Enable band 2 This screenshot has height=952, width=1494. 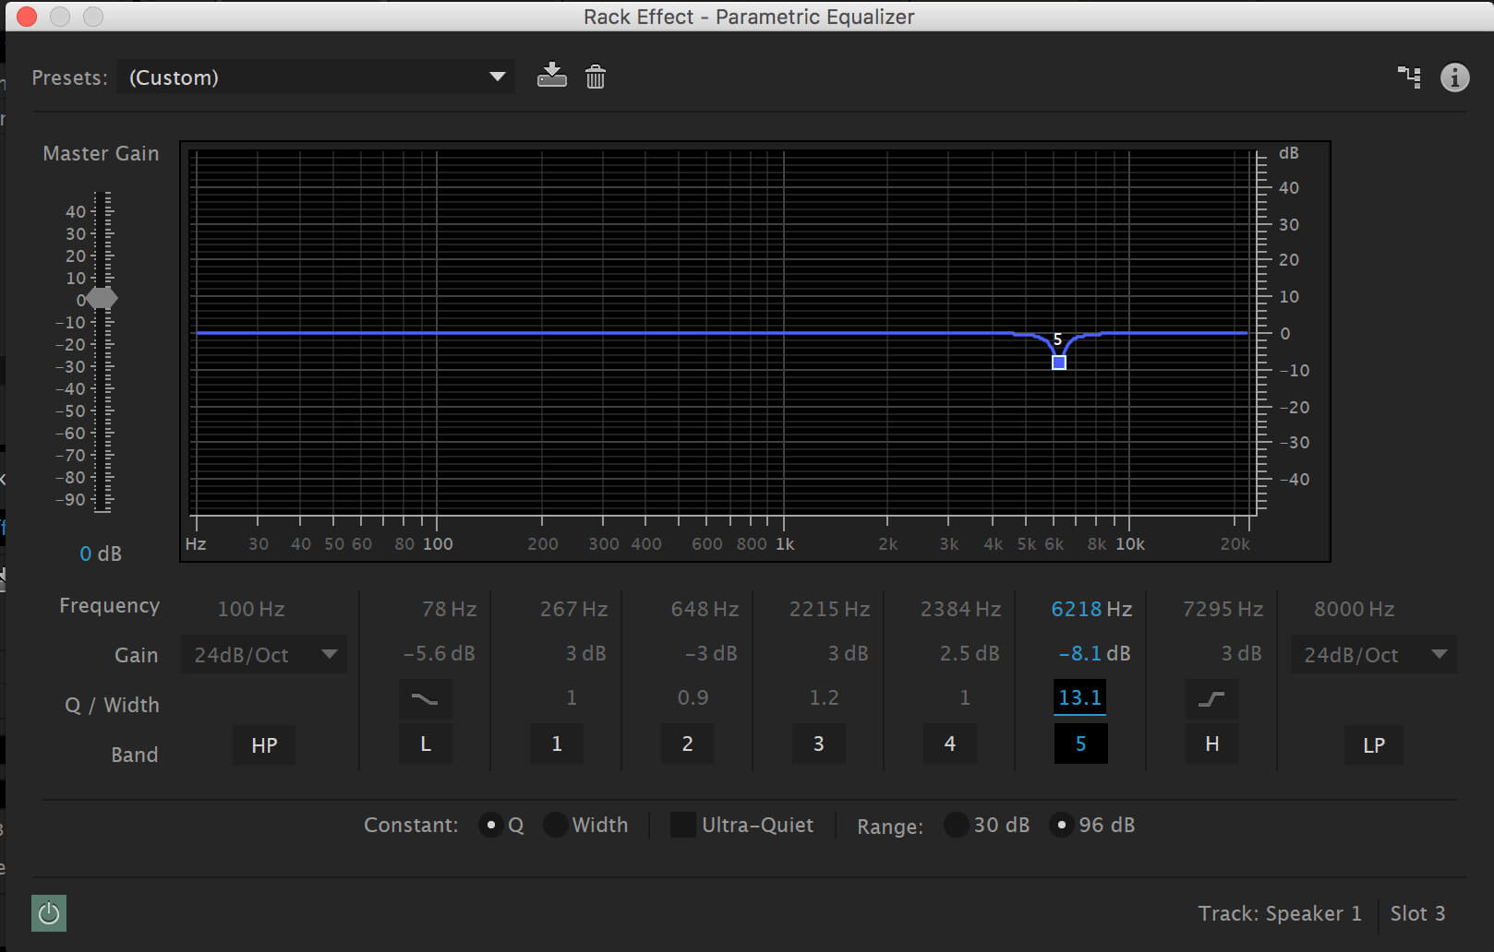[688, 744]
